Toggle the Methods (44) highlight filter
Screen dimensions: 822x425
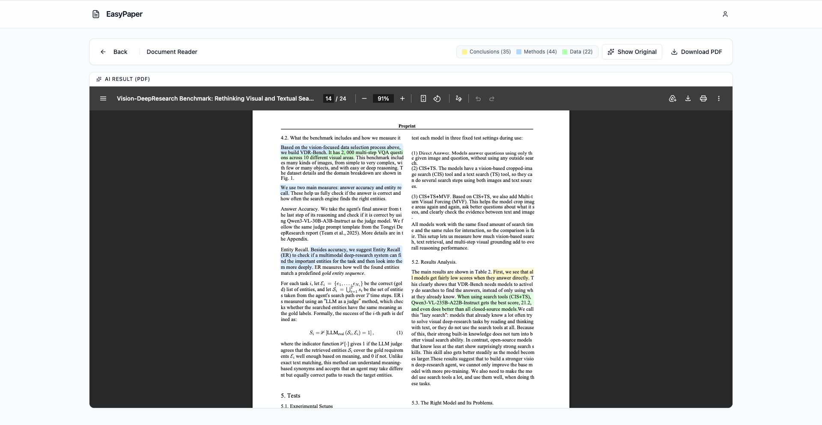(536, 52)
